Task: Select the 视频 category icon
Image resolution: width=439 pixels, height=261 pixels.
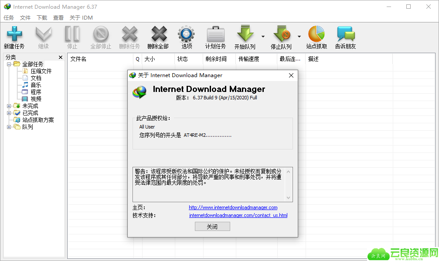Action: (25, 99)
